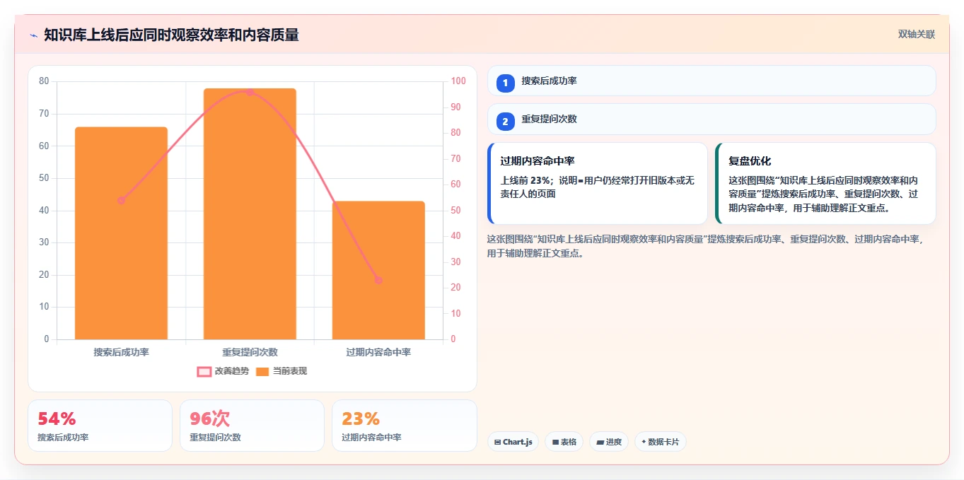Click the 过期内容命中率 card heading
964x480 pixels.
[538, 161]
